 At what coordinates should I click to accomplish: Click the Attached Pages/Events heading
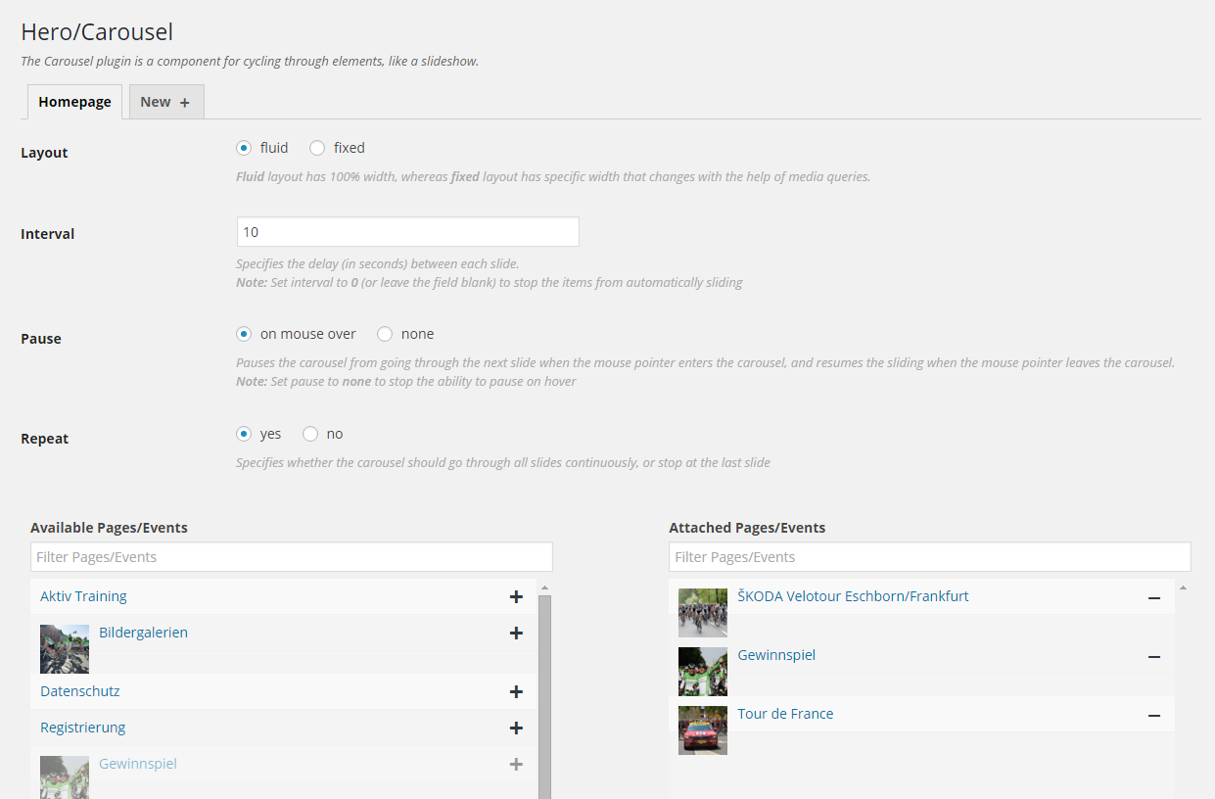747,528
